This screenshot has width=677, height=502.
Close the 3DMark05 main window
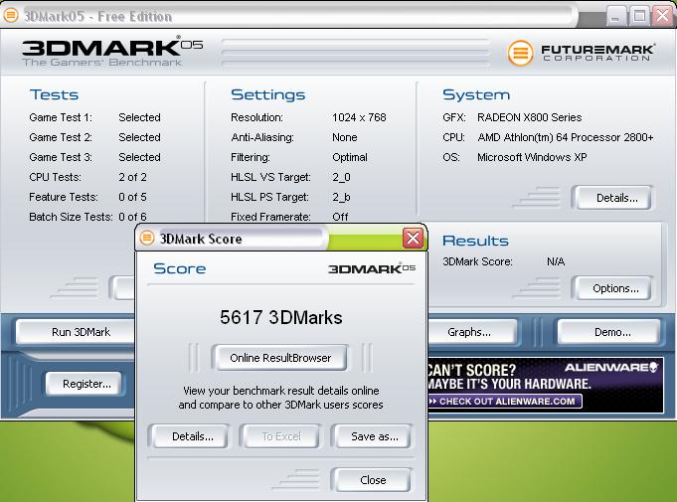click(x=662, y=16)
